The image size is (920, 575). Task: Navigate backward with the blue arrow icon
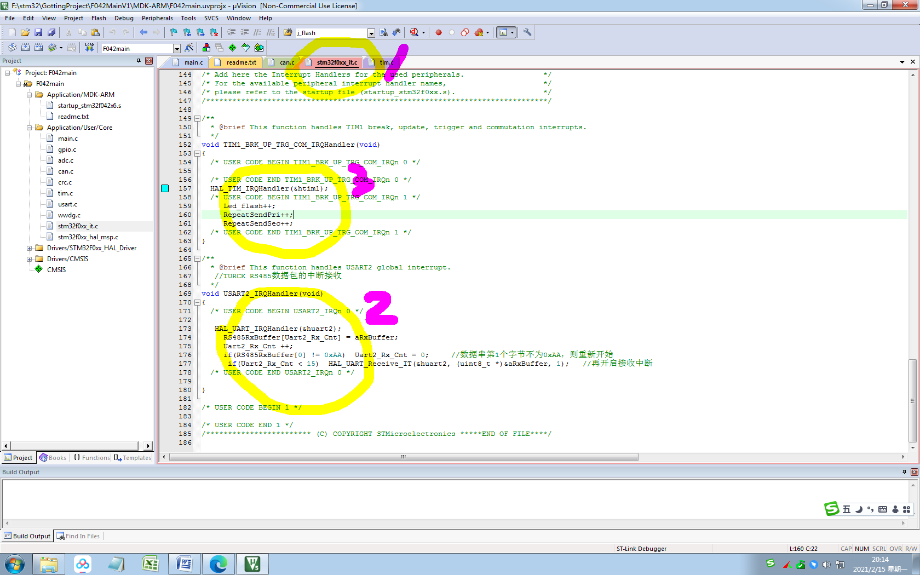143,32
